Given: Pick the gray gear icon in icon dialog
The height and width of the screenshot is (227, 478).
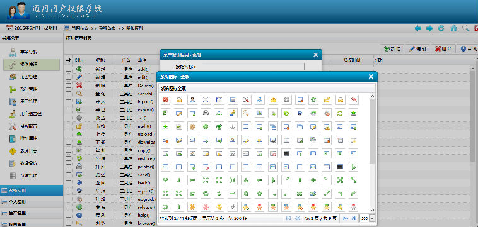Looking at the screenshot, I should tap(286, 99).
